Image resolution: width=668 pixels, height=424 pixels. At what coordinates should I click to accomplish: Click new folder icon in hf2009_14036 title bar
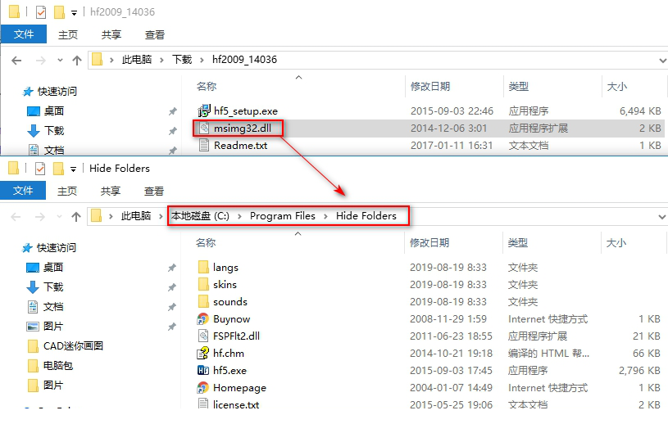tap(59, 12)
